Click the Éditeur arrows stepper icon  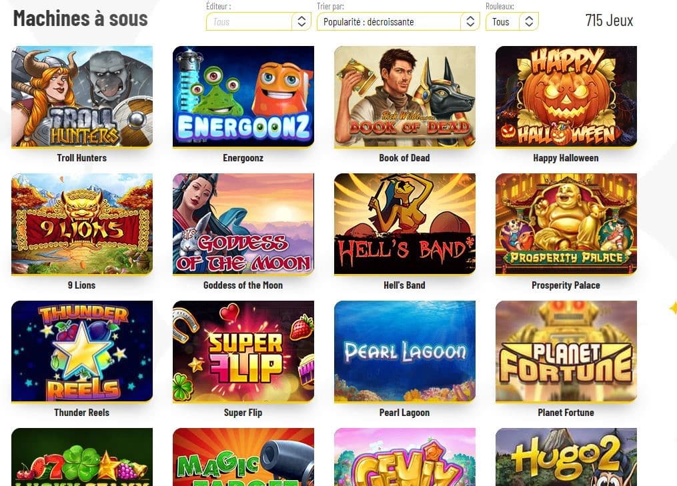pyautogui.click(x=301, y=21)
